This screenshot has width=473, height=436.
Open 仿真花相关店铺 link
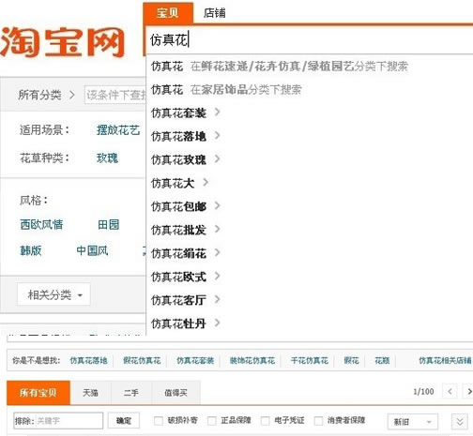coord(445,361)
